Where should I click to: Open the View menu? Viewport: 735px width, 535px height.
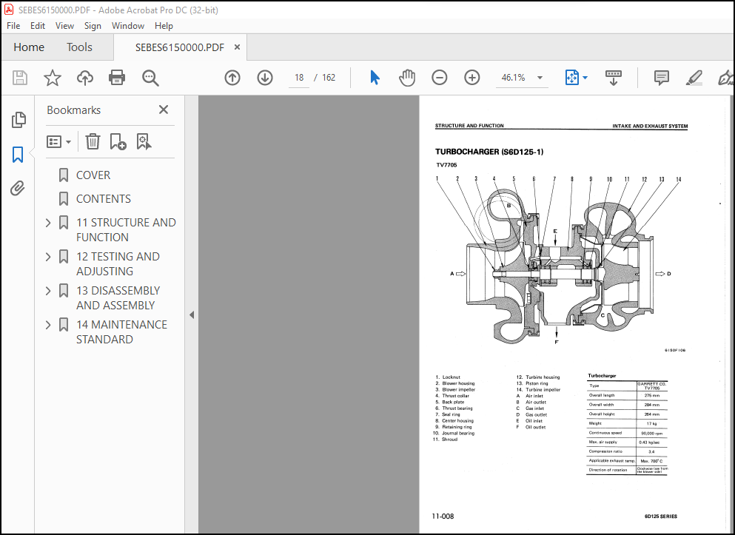click(64, 26)
